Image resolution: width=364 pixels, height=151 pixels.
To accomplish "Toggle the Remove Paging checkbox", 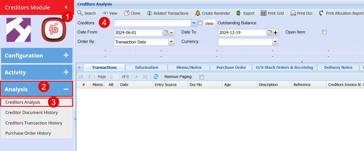I will [202, 77].
